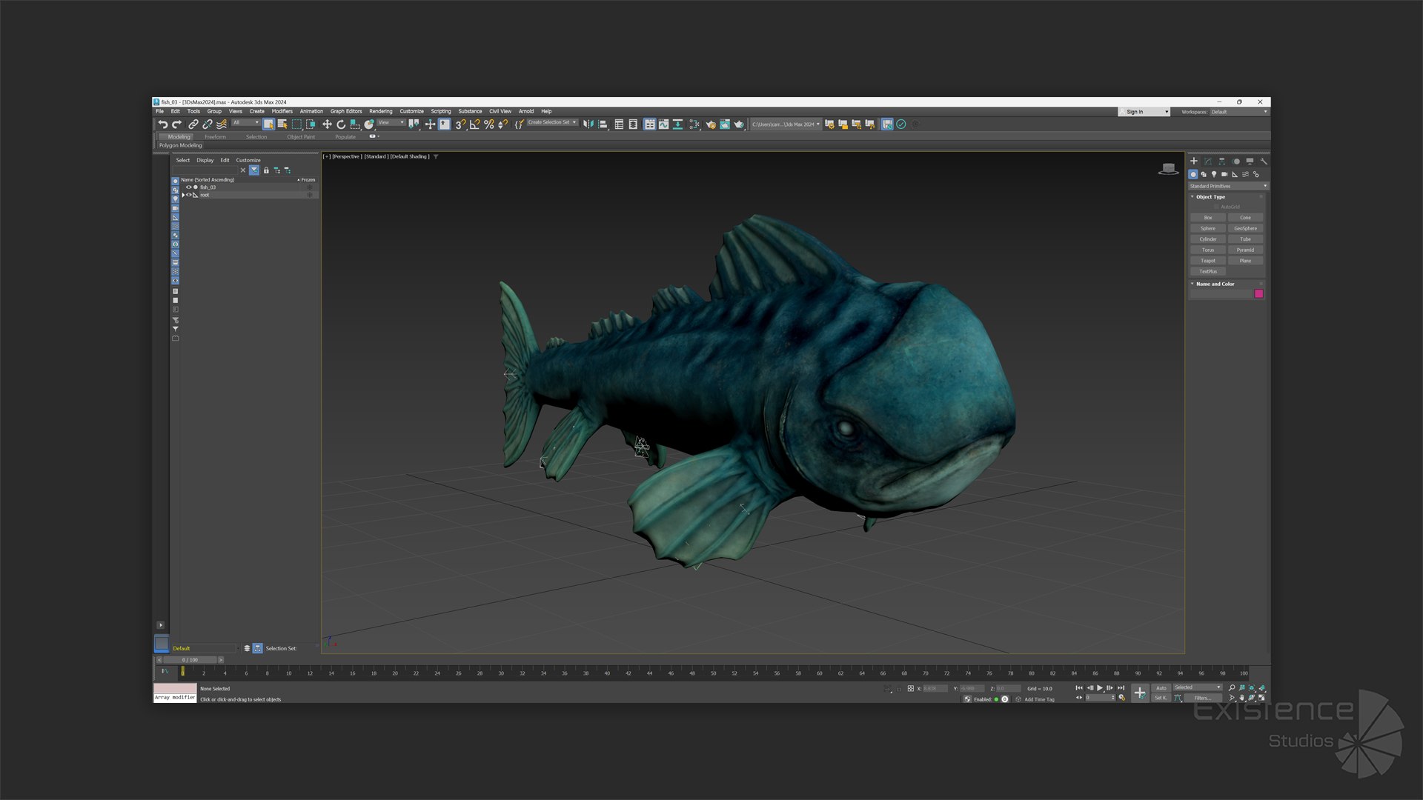Create a GeoSphere primitive
Viewport: 1423px width, 800px height.
click(x=1245, y=228)
